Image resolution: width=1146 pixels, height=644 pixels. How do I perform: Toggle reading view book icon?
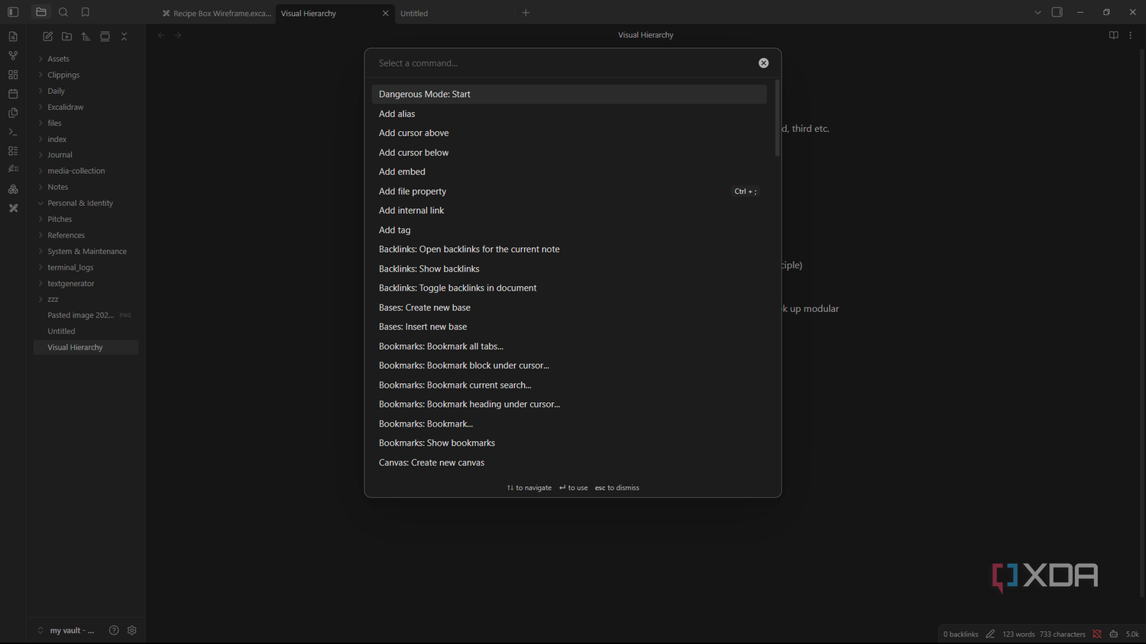(x=1114, y=35)
